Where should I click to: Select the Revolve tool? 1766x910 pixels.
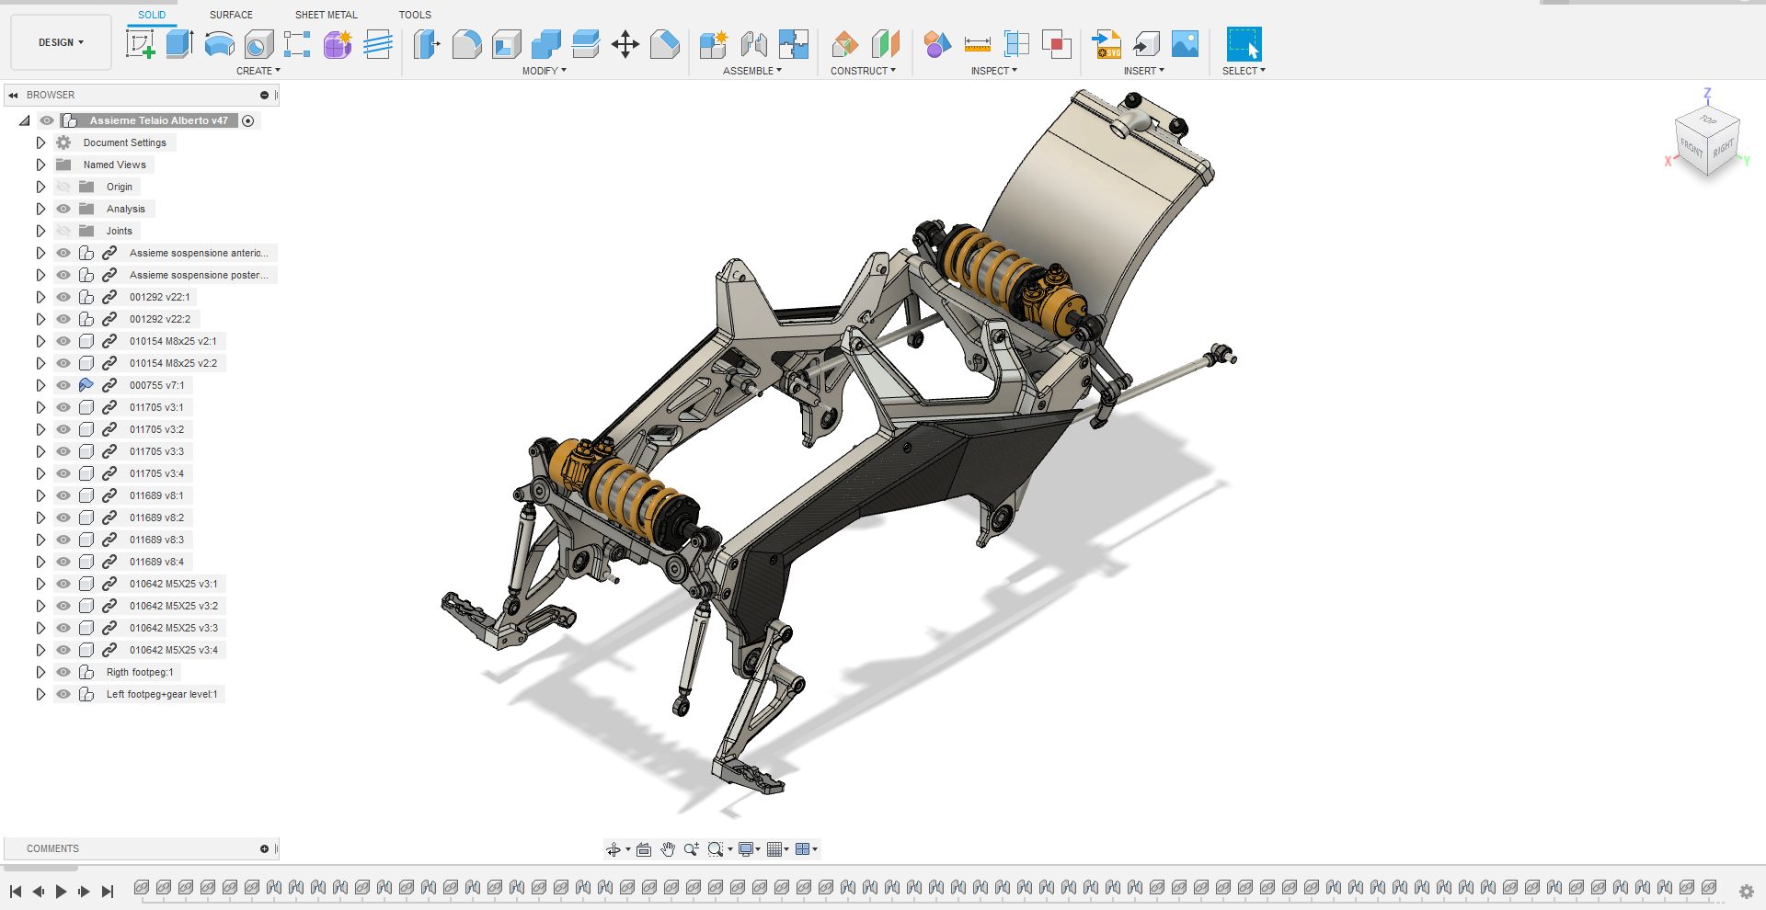218,43
